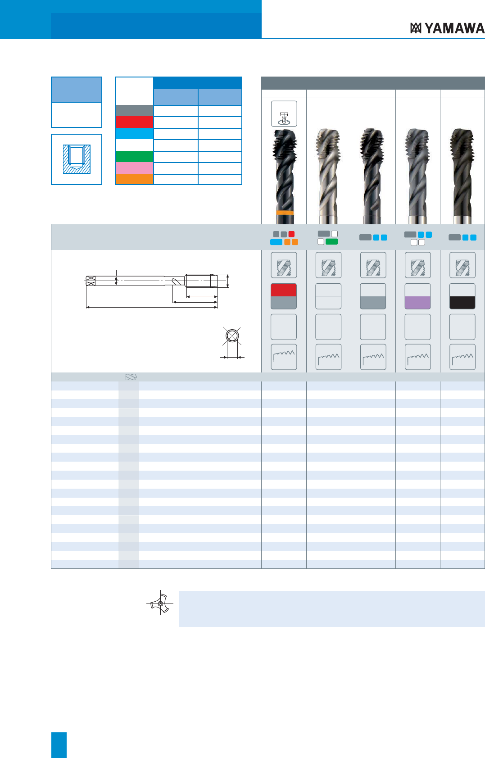Click chamfer profile icon in the black swatch column
Screen dimensions: 485x758
[x=462, y=357]
